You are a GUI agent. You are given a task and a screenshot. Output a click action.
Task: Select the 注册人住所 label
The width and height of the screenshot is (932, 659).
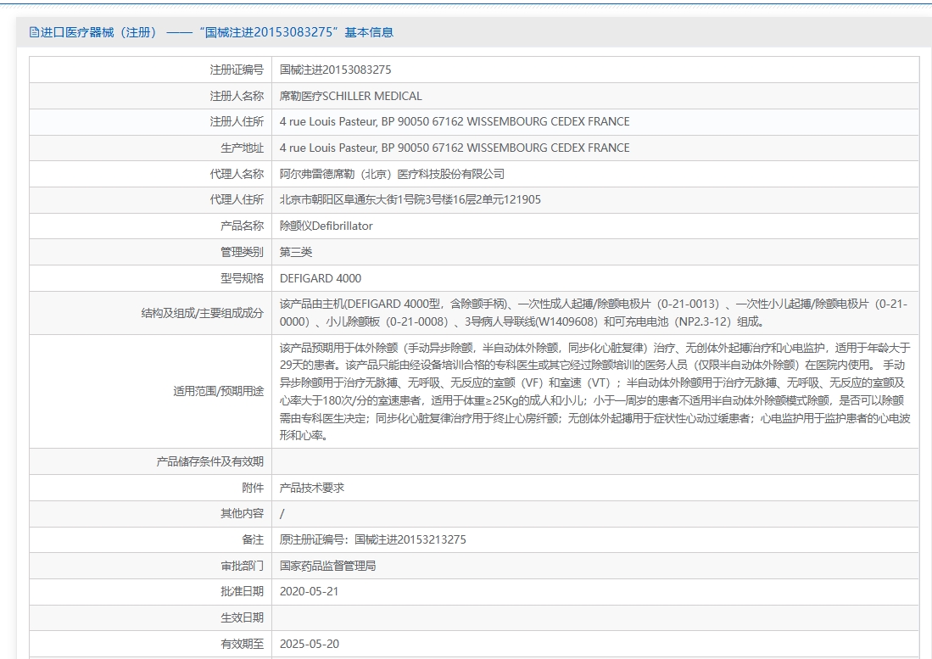237,121
